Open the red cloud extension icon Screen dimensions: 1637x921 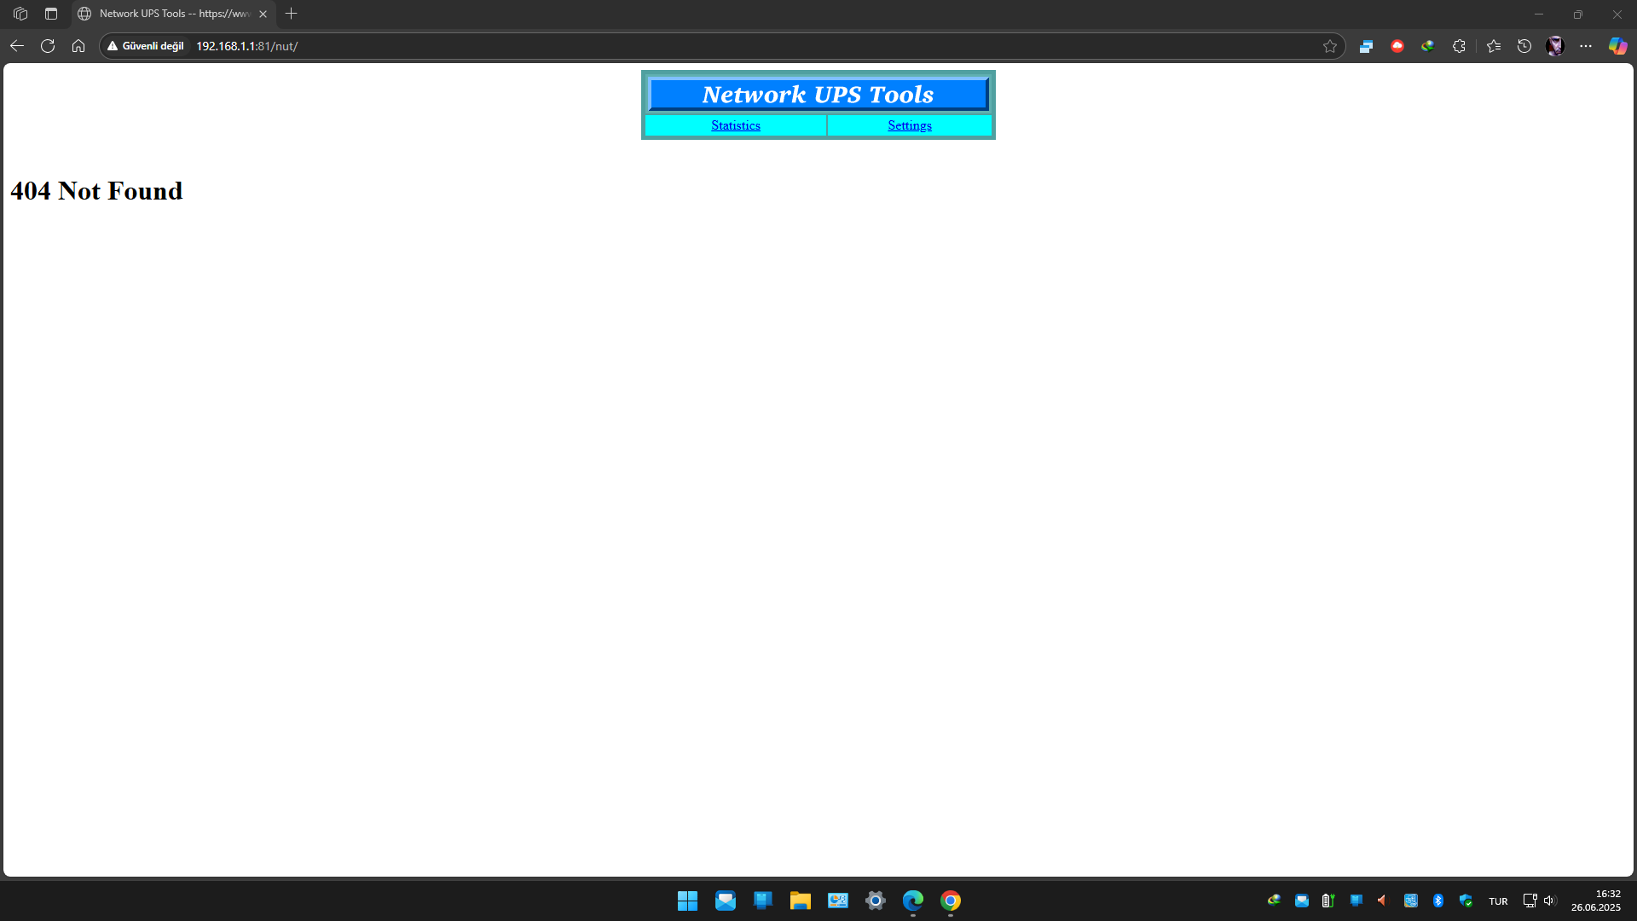coord(1397,46)
